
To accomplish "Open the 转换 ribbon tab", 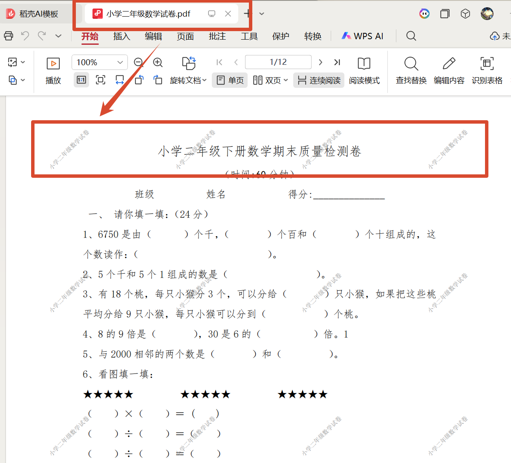I will [x=312, y=36].
